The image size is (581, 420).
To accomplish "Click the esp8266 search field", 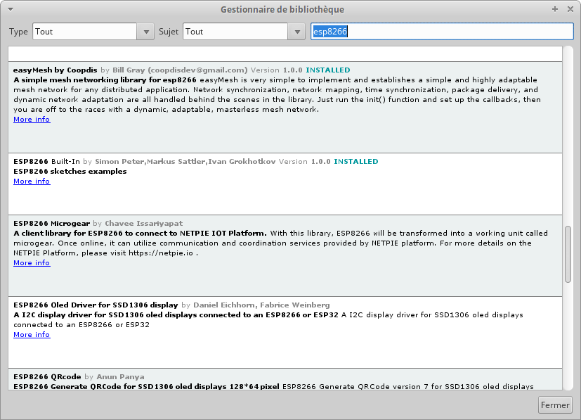I will click(442, 32).
